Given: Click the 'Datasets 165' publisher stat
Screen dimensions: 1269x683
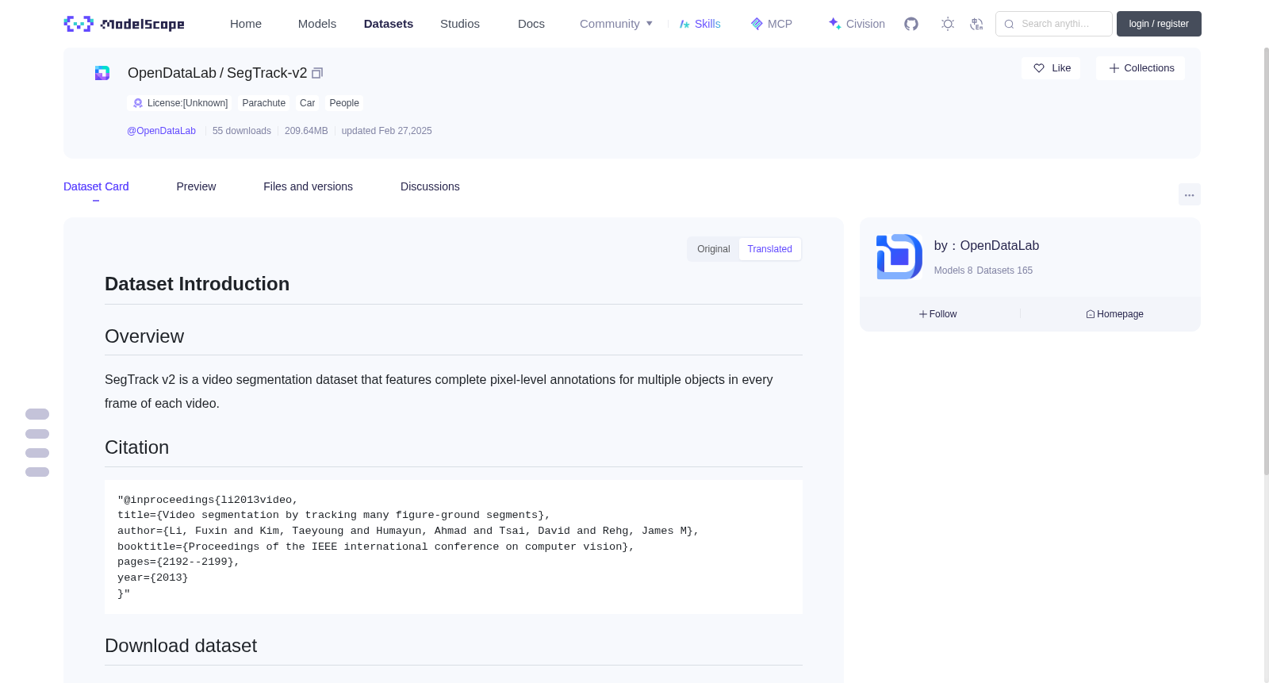Looking at the screenshot, I should 1005,271.
